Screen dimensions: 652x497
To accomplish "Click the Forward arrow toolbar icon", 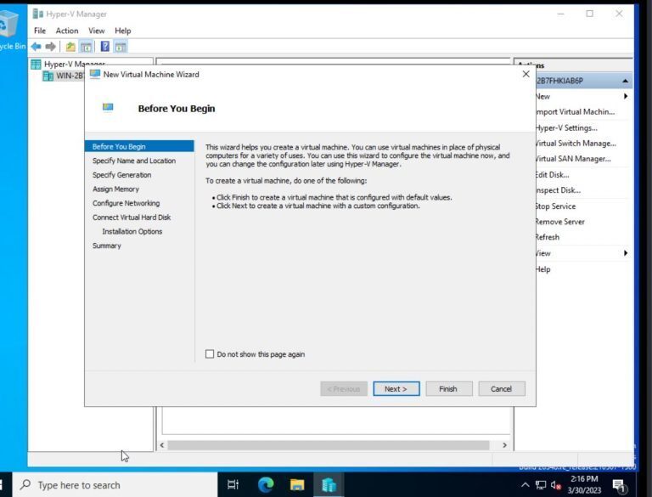I will pyautogui.click(x=51, y=47).
